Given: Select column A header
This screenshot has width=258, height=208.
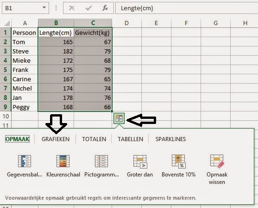Looking at the screenshot, I should (x=25, y=23).
